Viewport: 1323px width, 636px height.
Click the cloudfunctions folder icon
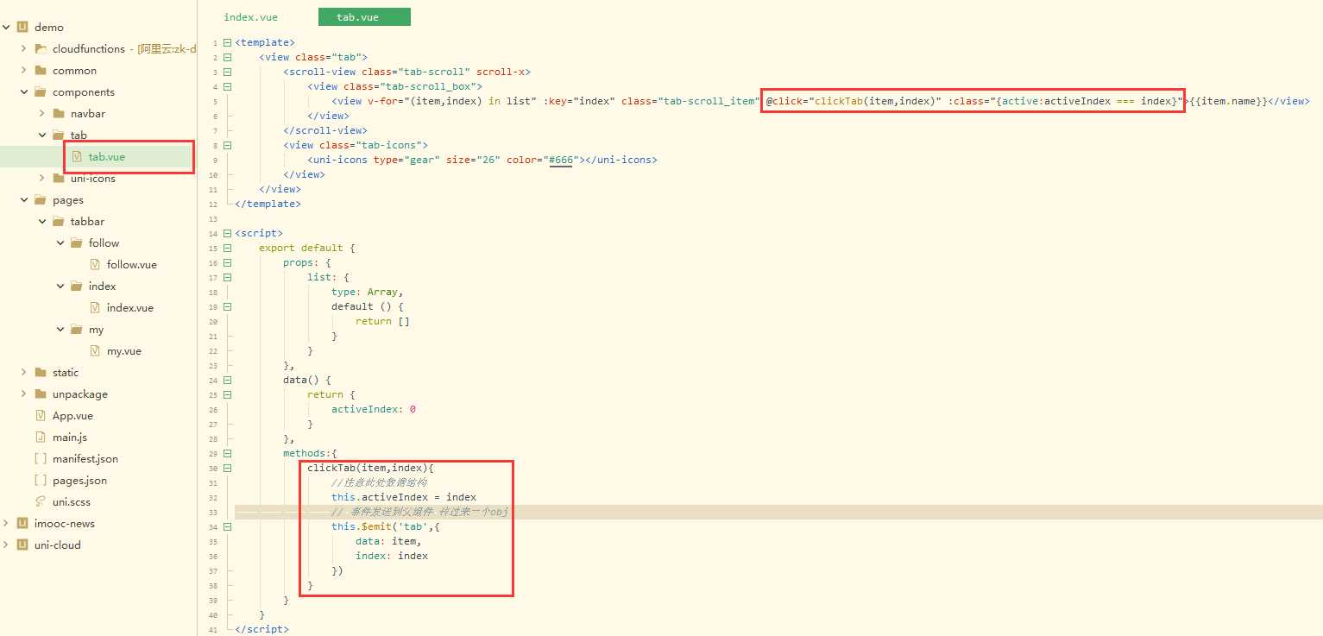point(40,49)
